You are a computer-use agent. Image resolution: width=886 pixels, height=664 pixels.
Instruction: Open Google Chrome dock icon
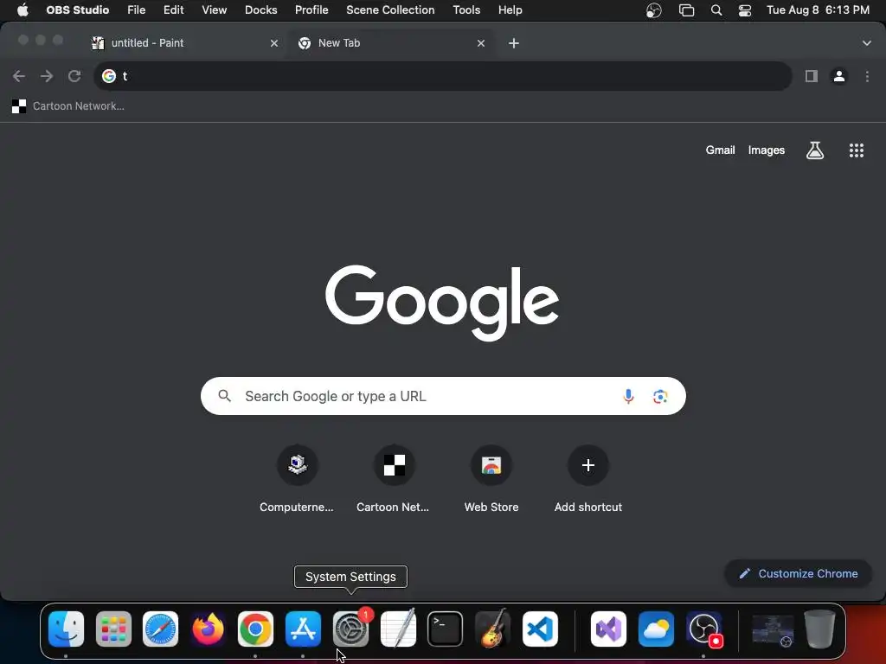point(255,629)
